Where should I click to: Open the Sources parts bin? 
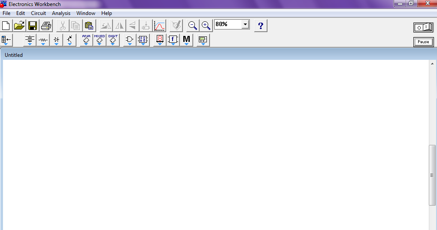(x=30, y=40)
